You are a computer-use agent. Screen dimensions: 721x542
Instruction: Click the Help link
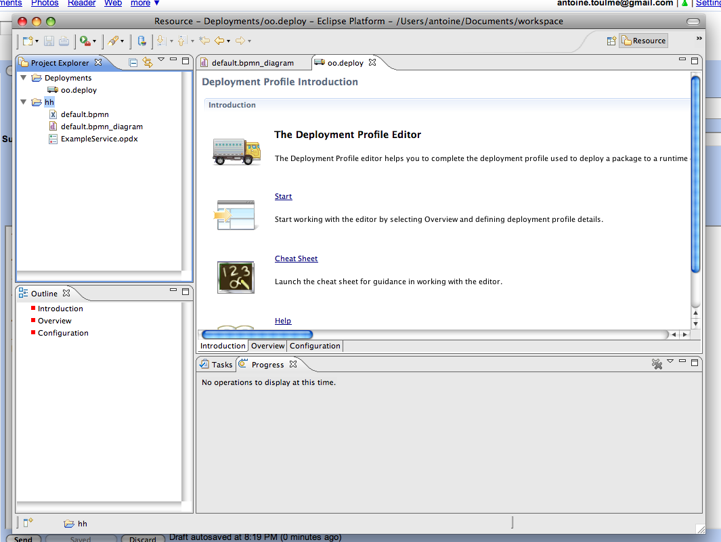click(x=283, y=321)
